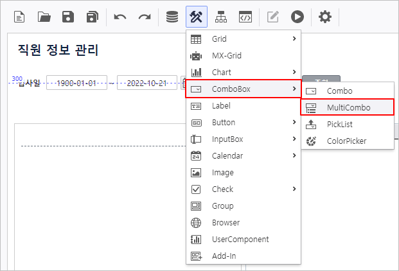The image size is (399, 271).
Task: Open the folder icon in the toolbar
Action: (x=44, y=17)
